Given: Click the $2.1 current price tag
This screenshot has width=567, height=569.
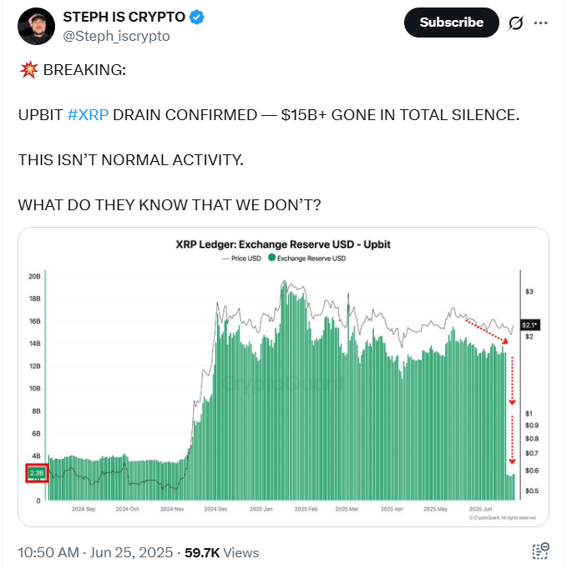Looking at the screenshot, I should (x=530, y=325).
